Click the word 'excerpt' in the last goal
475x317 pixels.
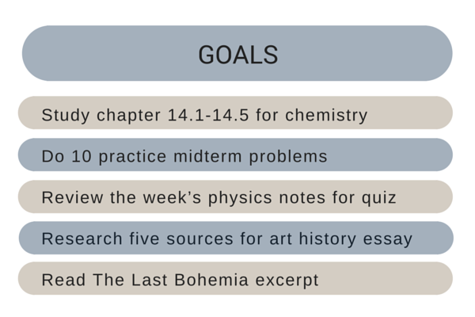pos(287,281)
